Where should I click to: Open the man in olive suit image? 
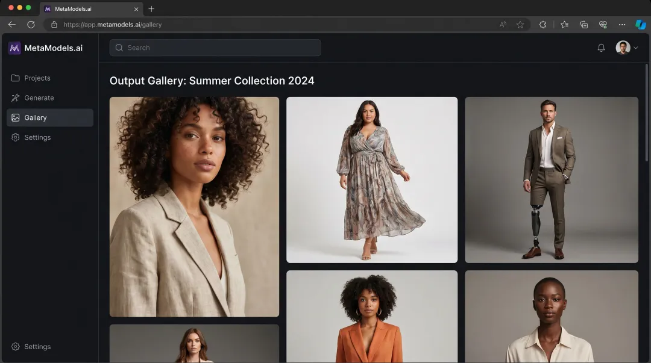552,180
